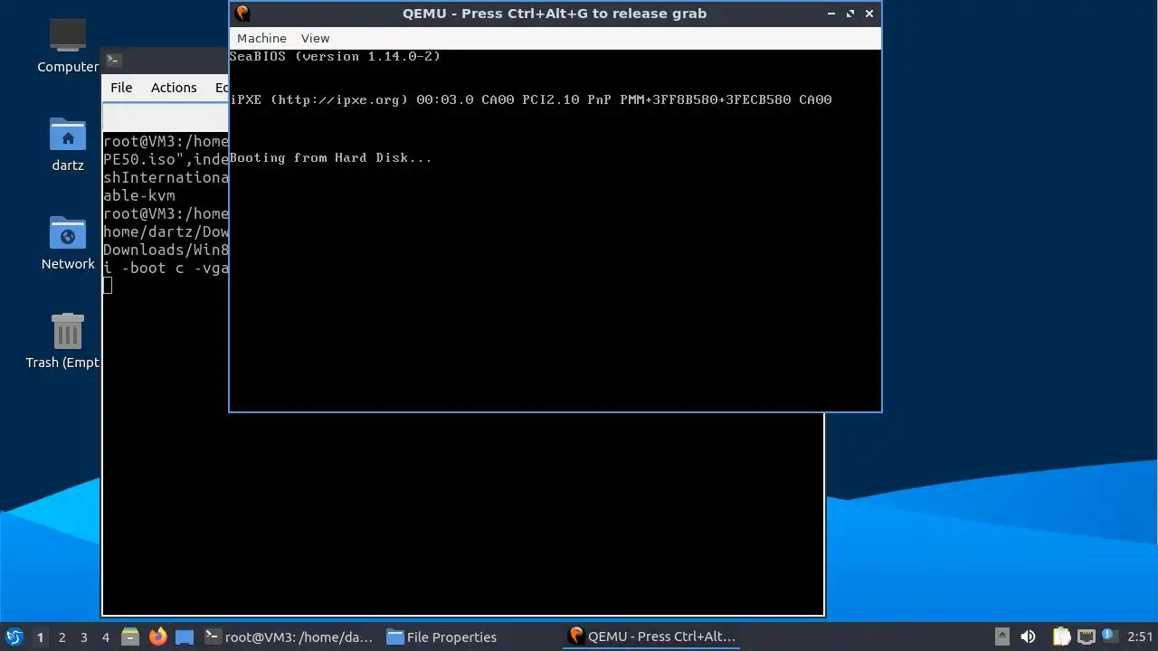The image size is (1158, 651).
Task: Activate the QEMU taskbar entry
Action: [x=653, y=637]
